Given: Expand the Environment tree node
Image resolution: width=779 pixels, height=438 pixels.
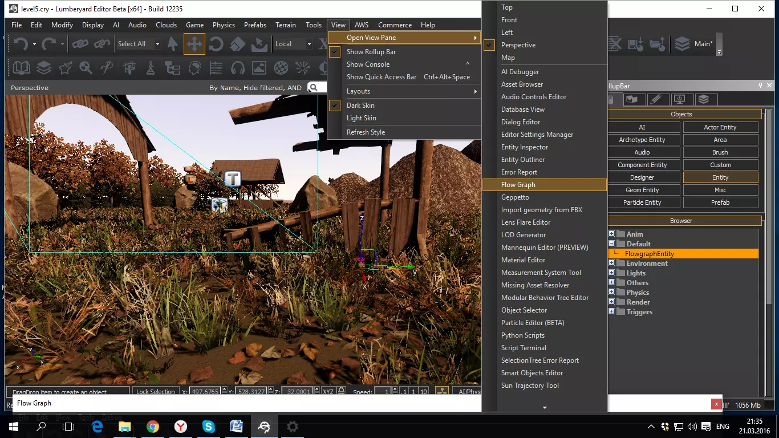Looking at the screenshot, I should click(612, 263).
